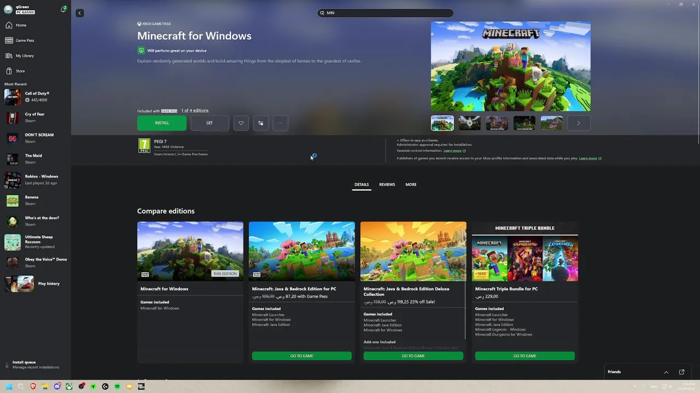Open File Explorer from the taskbar
Image resolution: width=700 pixels, height=393 pixels.
point(45,386)
